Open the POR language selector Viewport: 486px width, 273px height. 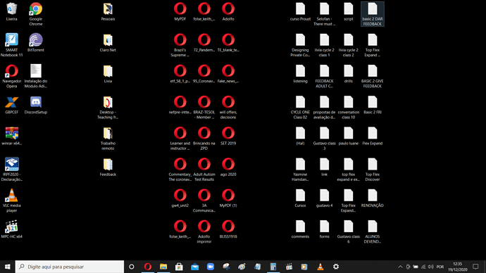[440, 267]
